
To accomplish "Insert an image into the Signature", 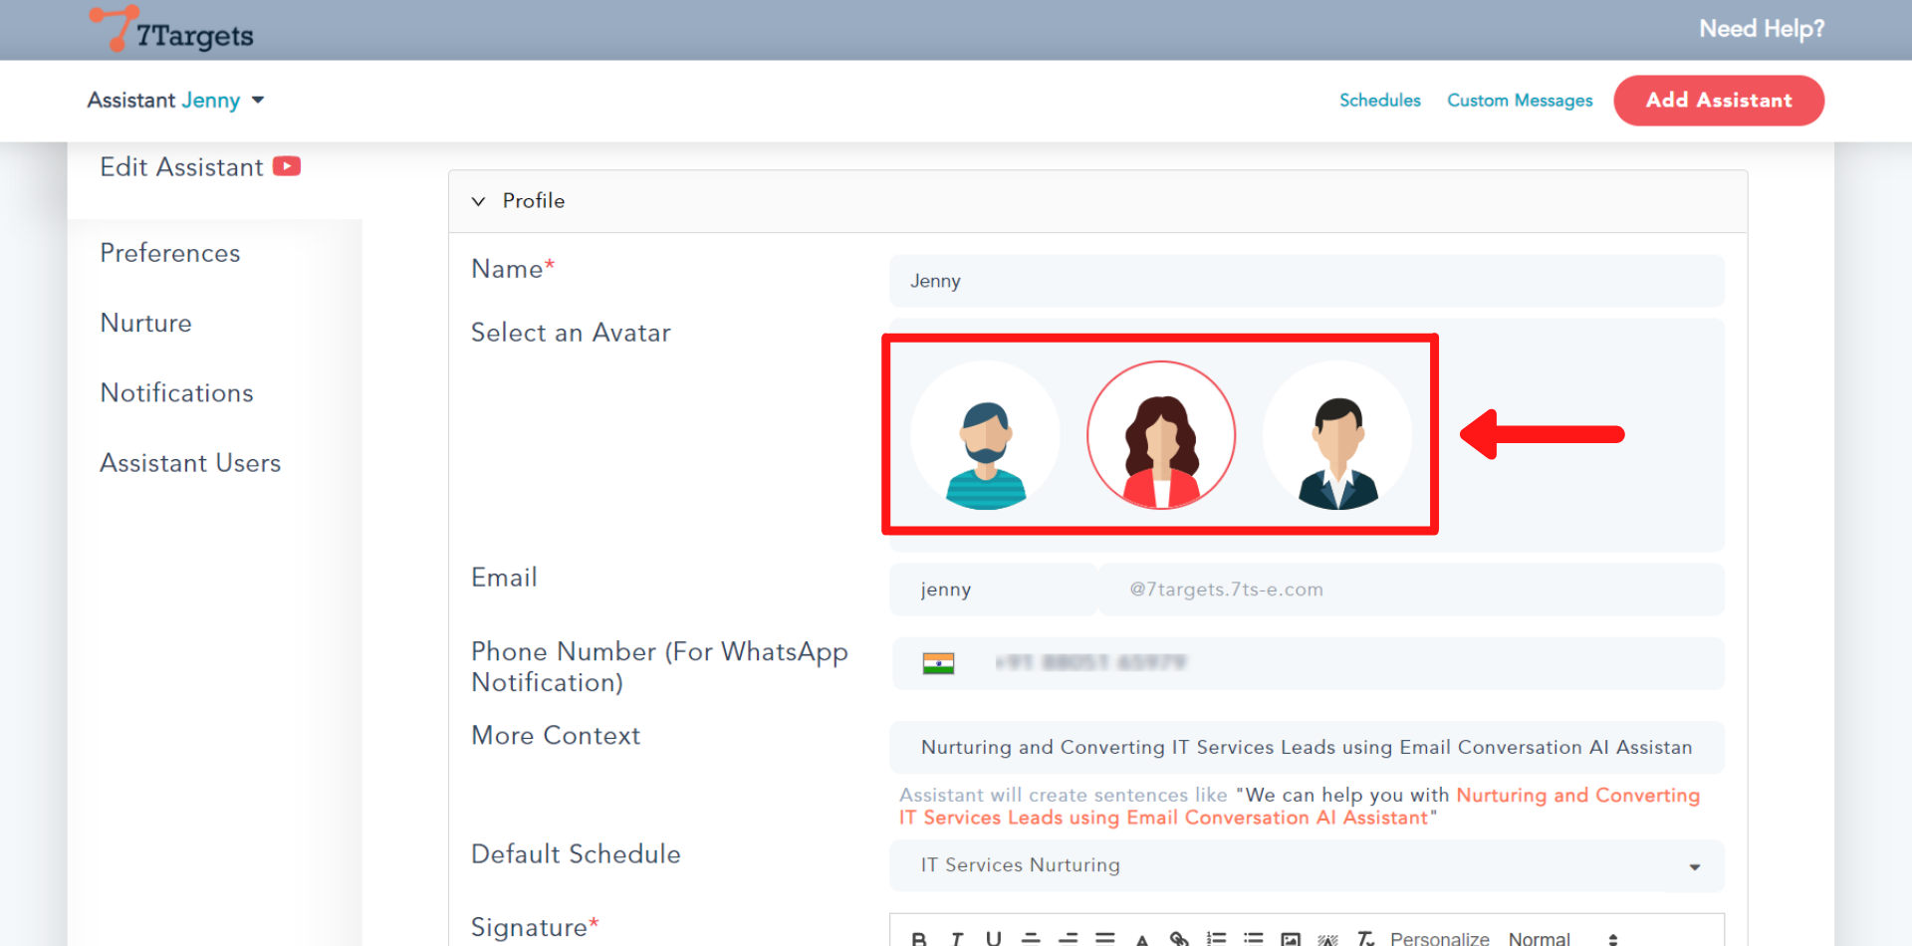I will [x=1291, y=938].
